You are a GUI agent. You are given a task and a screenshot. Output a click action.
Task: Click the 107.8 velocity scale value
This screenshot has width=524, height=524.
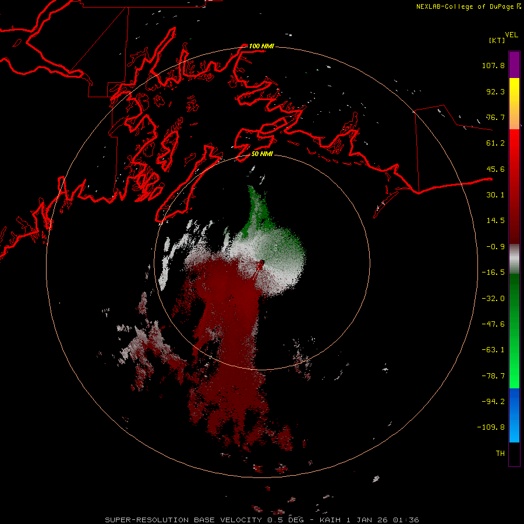493,65
